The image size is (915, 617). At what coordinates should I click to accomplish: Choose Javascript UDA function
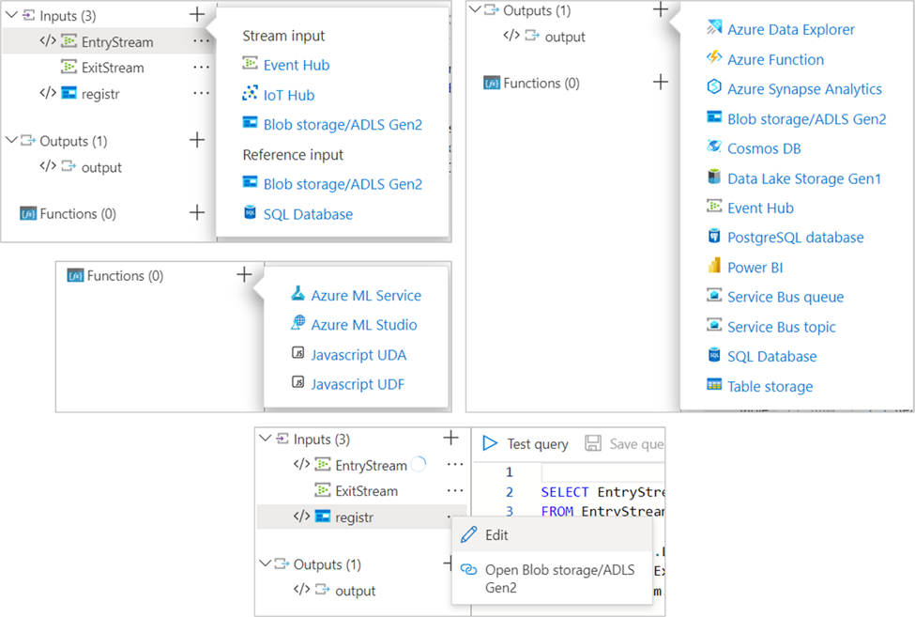pos(358,355)
